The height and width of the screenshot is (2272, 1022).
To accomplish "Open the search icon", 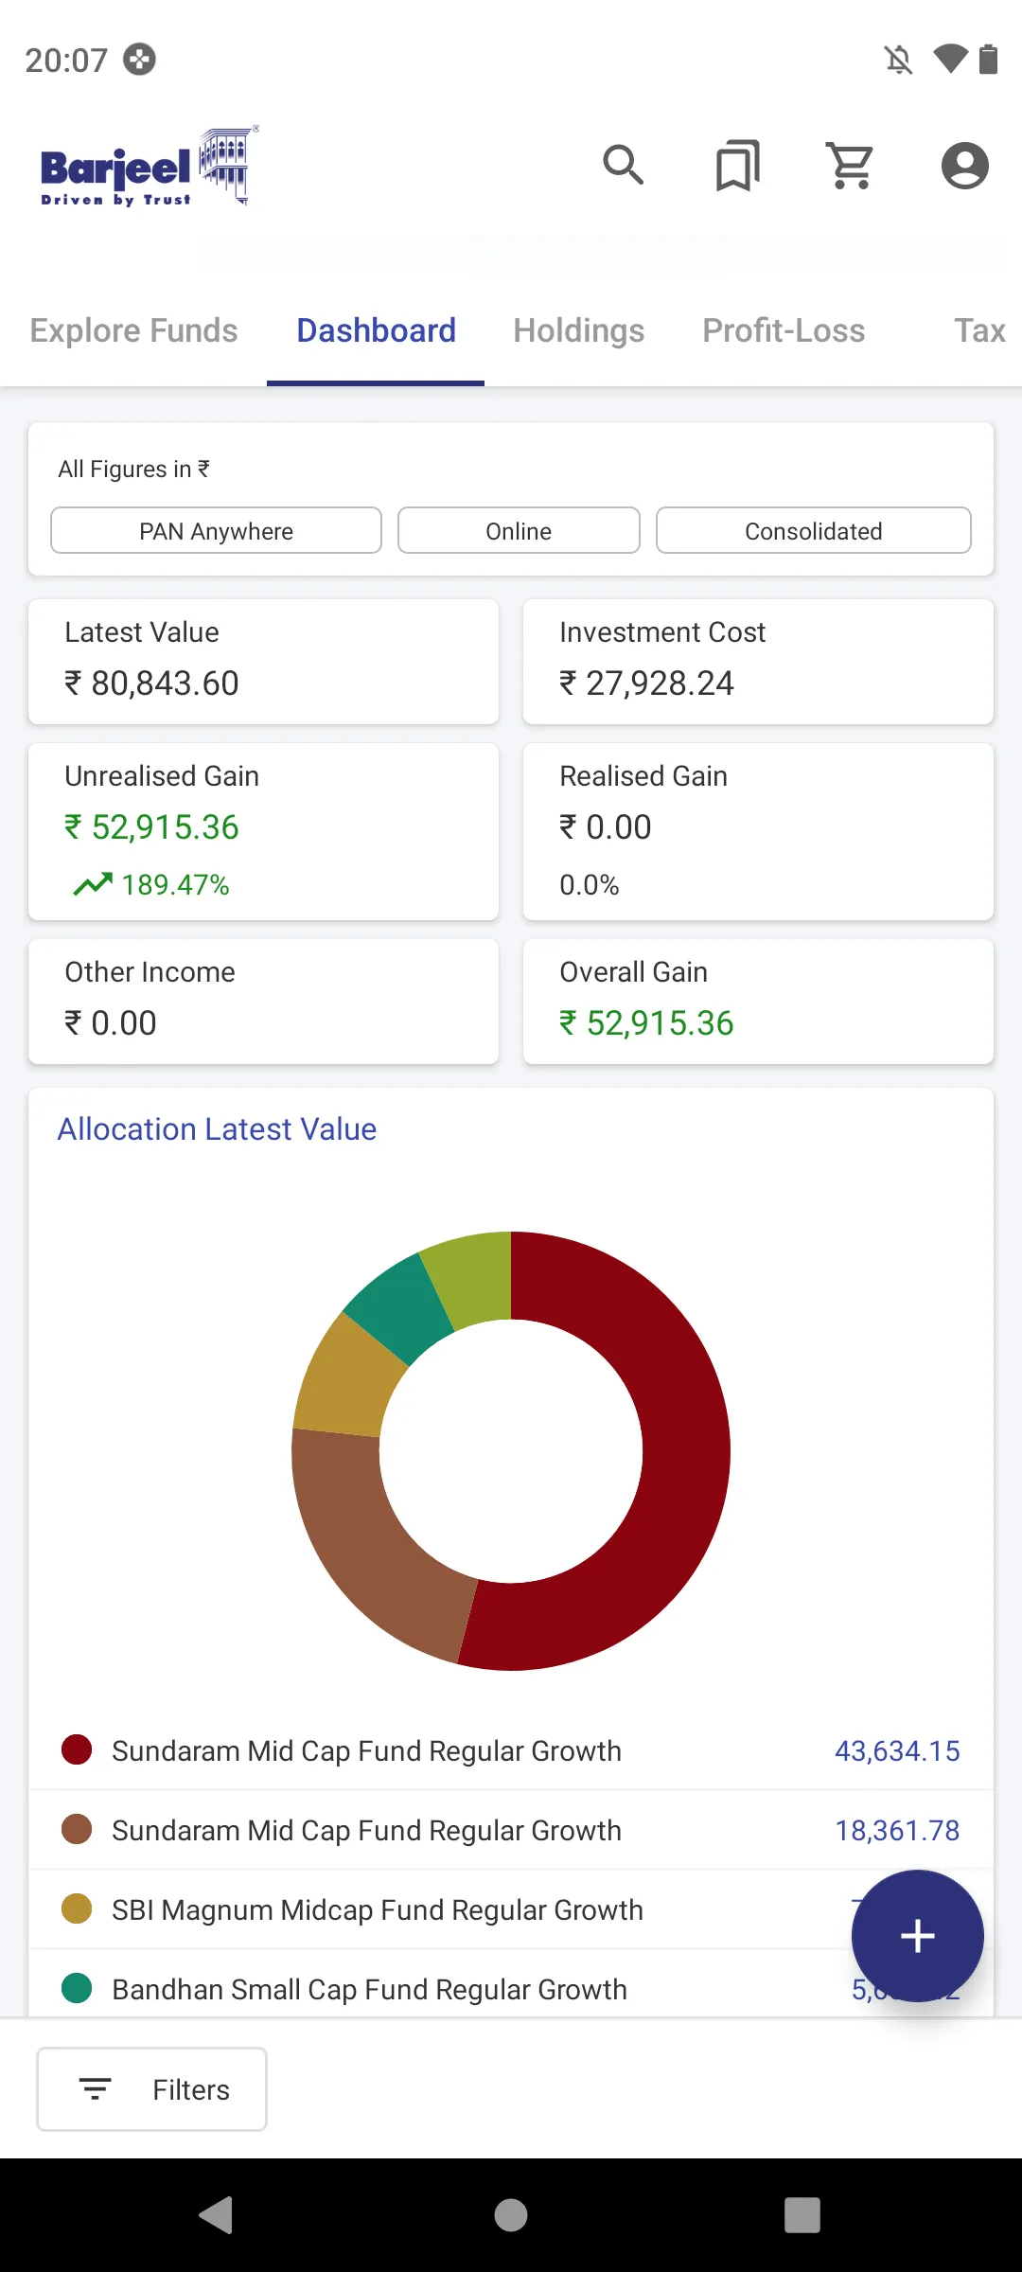I will (x=624, y=166).
